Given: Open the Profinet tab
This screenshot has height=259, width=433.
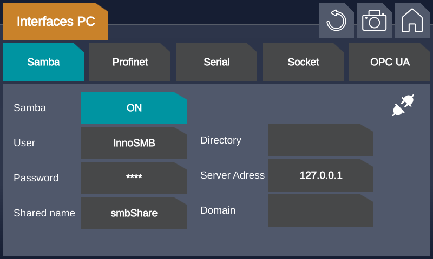Looking at the screenshot, I should tap(130, 62).
